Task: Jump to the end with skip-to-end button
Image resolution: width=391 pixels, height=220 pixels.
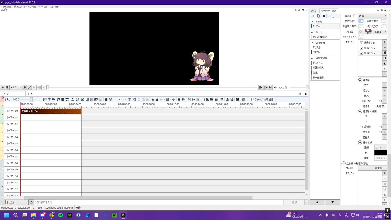Action: coord(270,87)
